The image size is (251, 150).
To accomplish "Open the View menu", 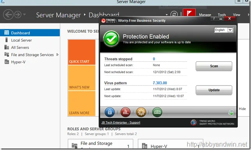I will [x=237, y=15].
